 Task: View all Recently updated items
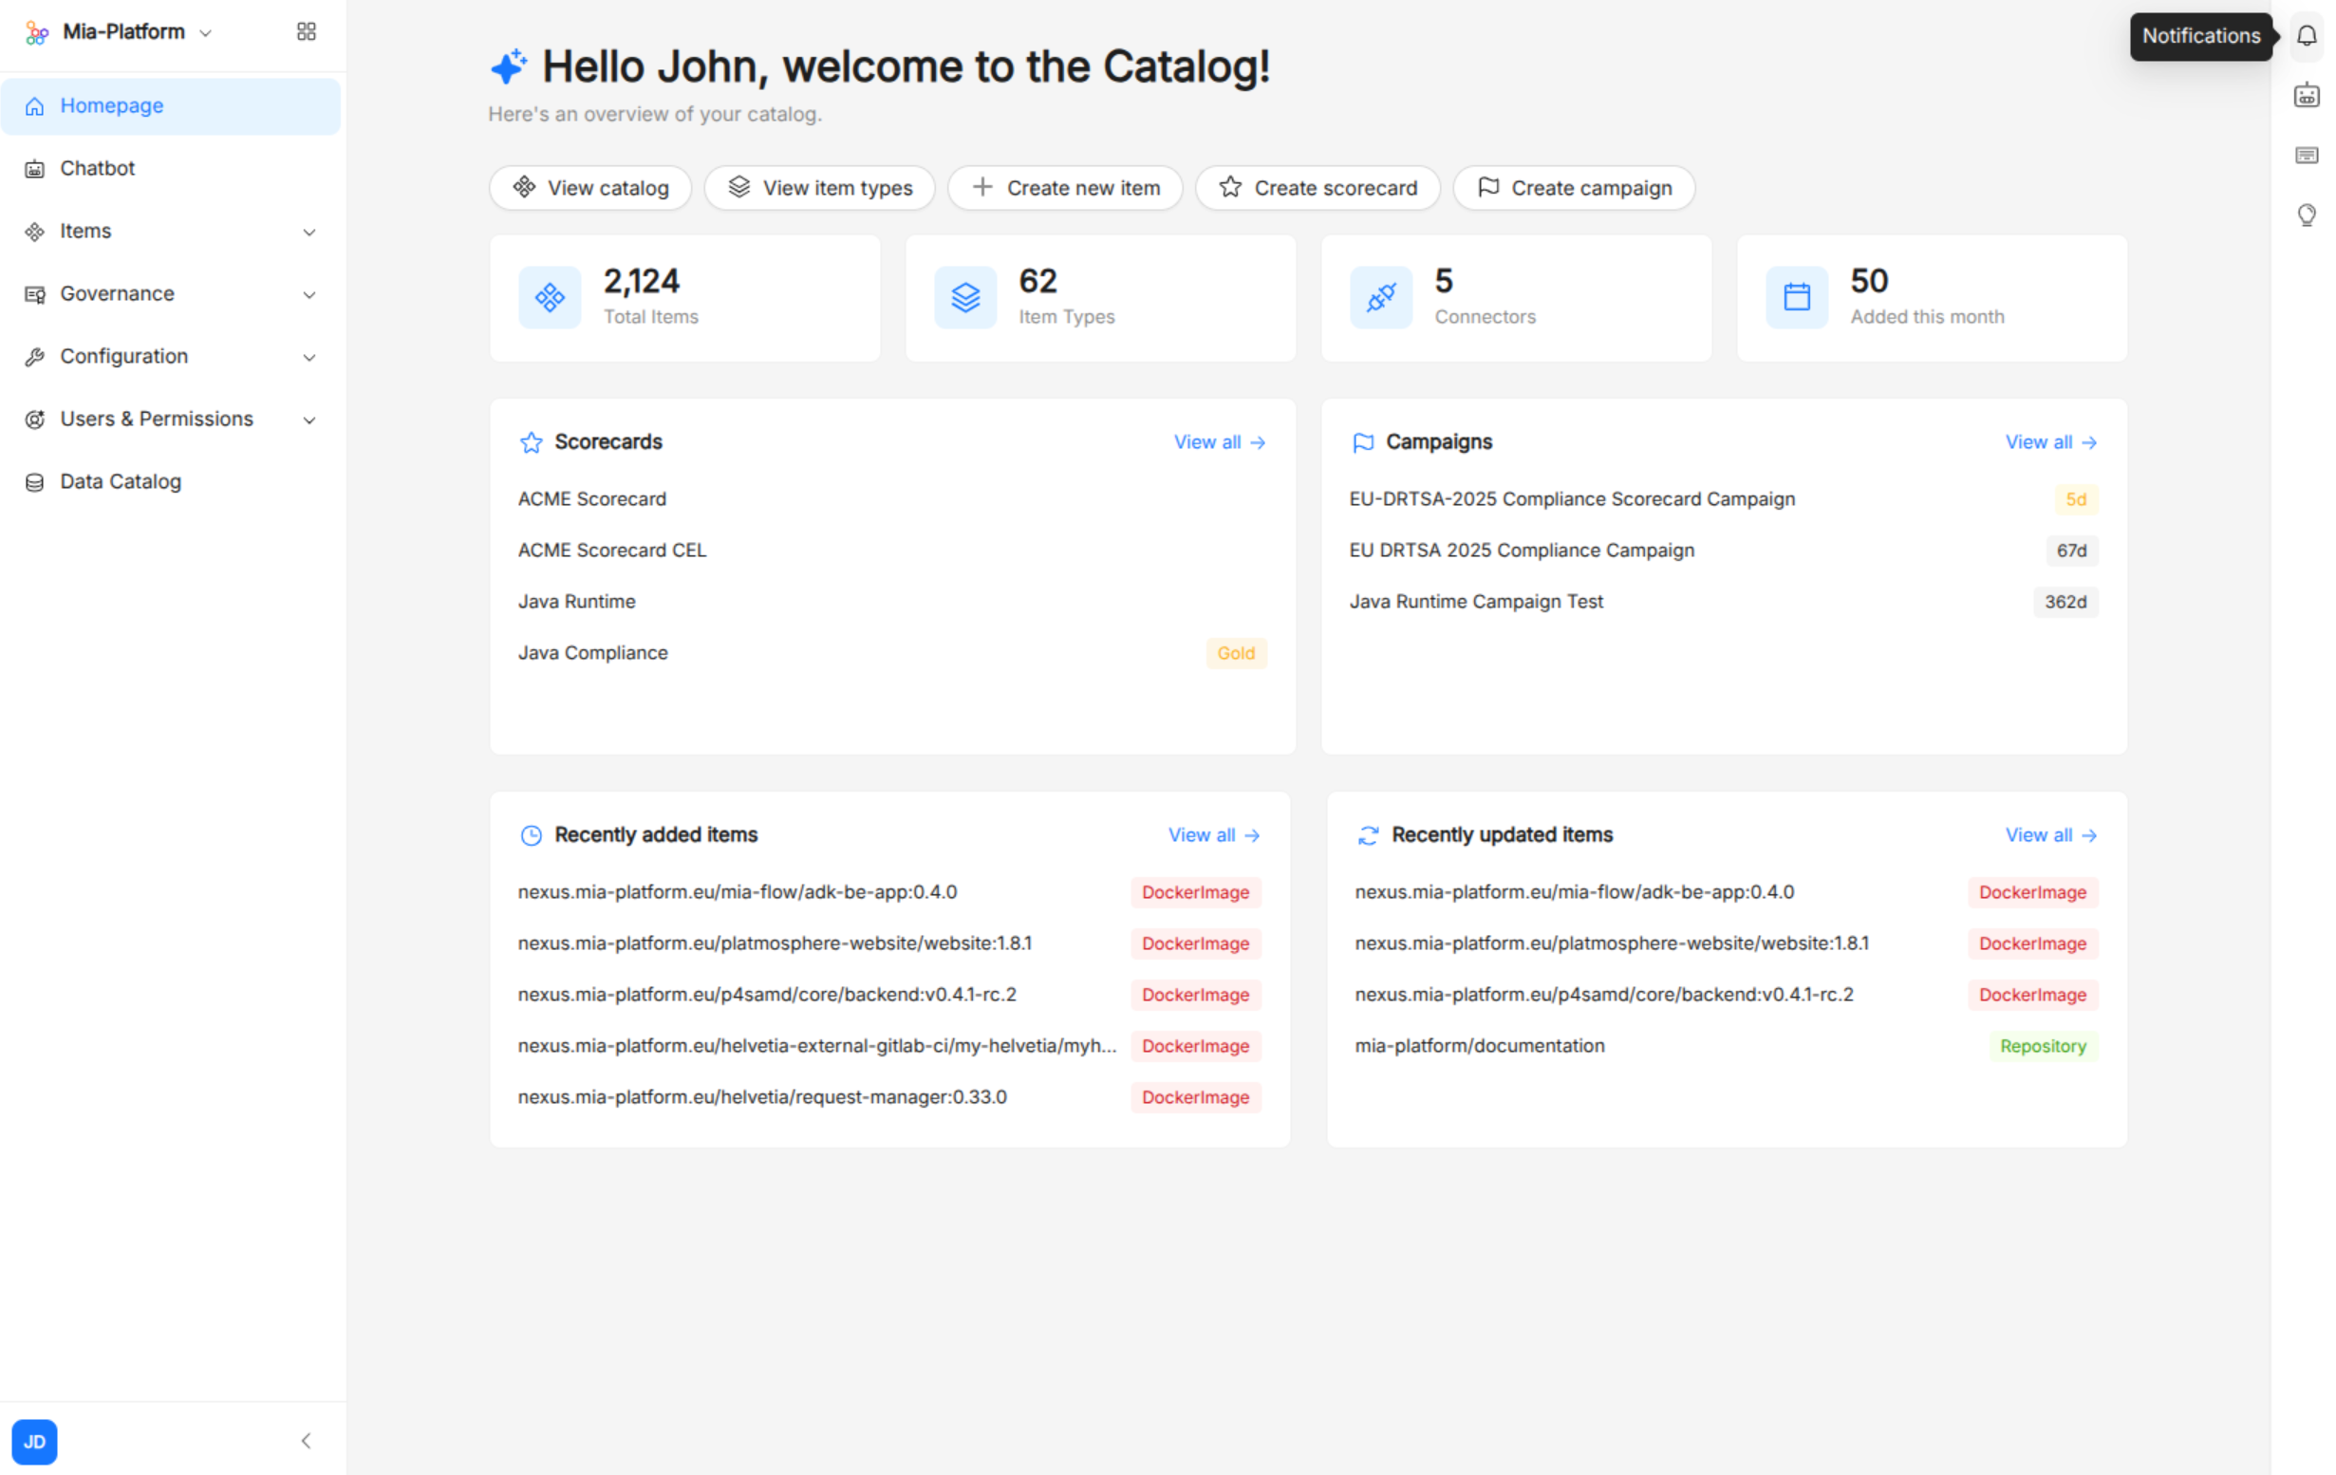click(x=2051, y=835)
